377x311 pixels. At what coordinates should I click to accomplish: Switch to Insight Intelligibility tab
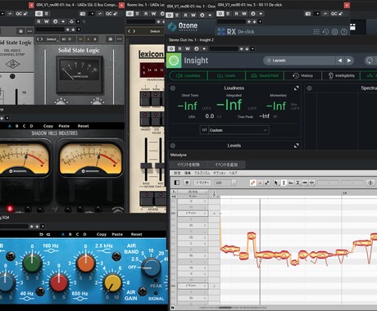pyautogui.click(x=341, y=75)
